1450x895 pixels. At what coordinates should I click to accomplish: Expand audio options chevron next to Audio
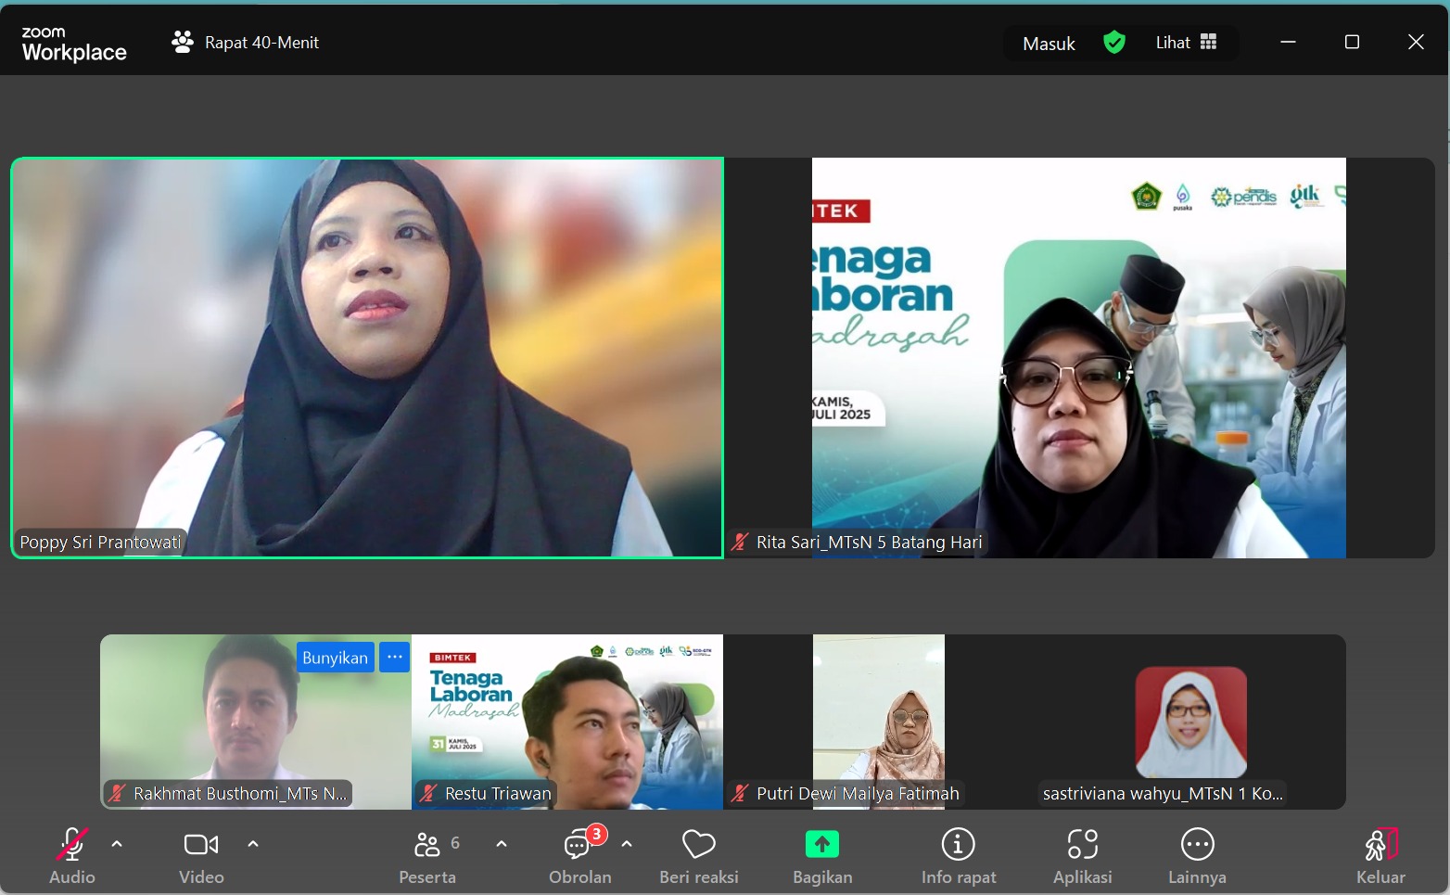tap(117, 844)
